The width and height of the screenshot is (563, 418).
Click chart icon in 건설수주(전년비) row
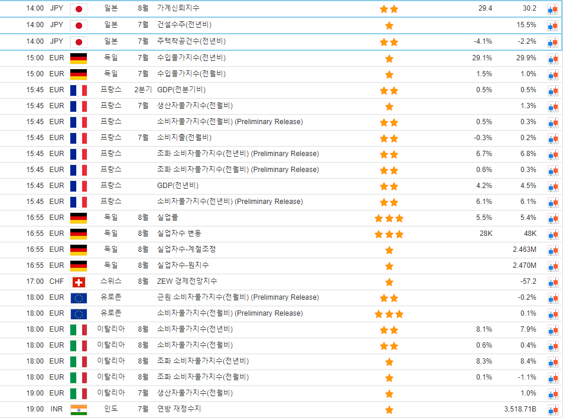point(552,25)
